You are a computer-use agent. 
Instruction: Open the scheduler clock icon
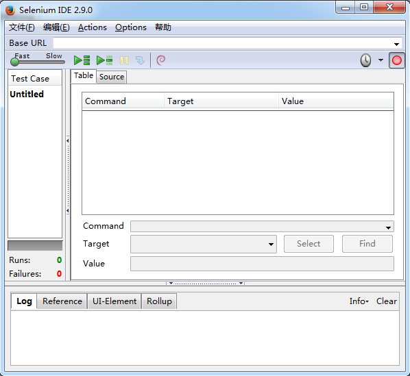click(x=365, y=60)
